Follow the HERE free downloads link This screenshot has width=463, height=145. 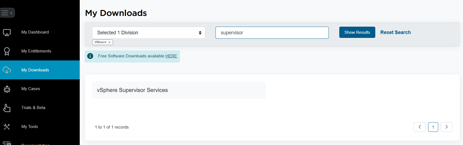click(x=171, y=56)
